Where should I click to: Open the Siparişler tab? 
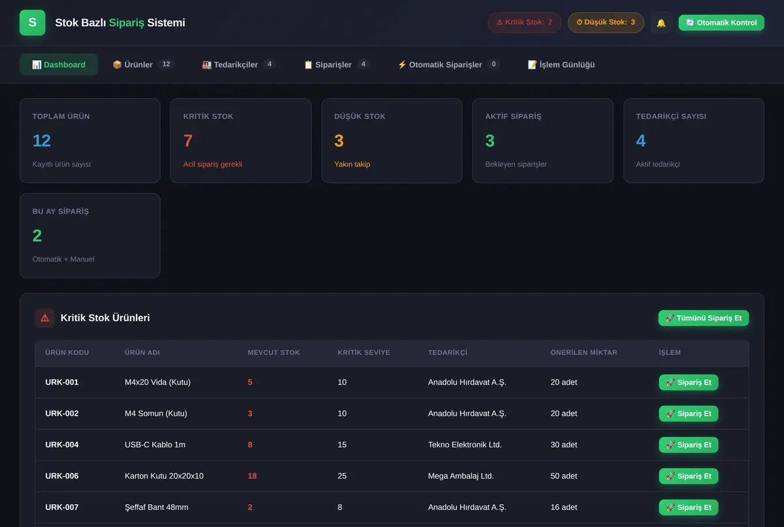[x=336, y=65]
